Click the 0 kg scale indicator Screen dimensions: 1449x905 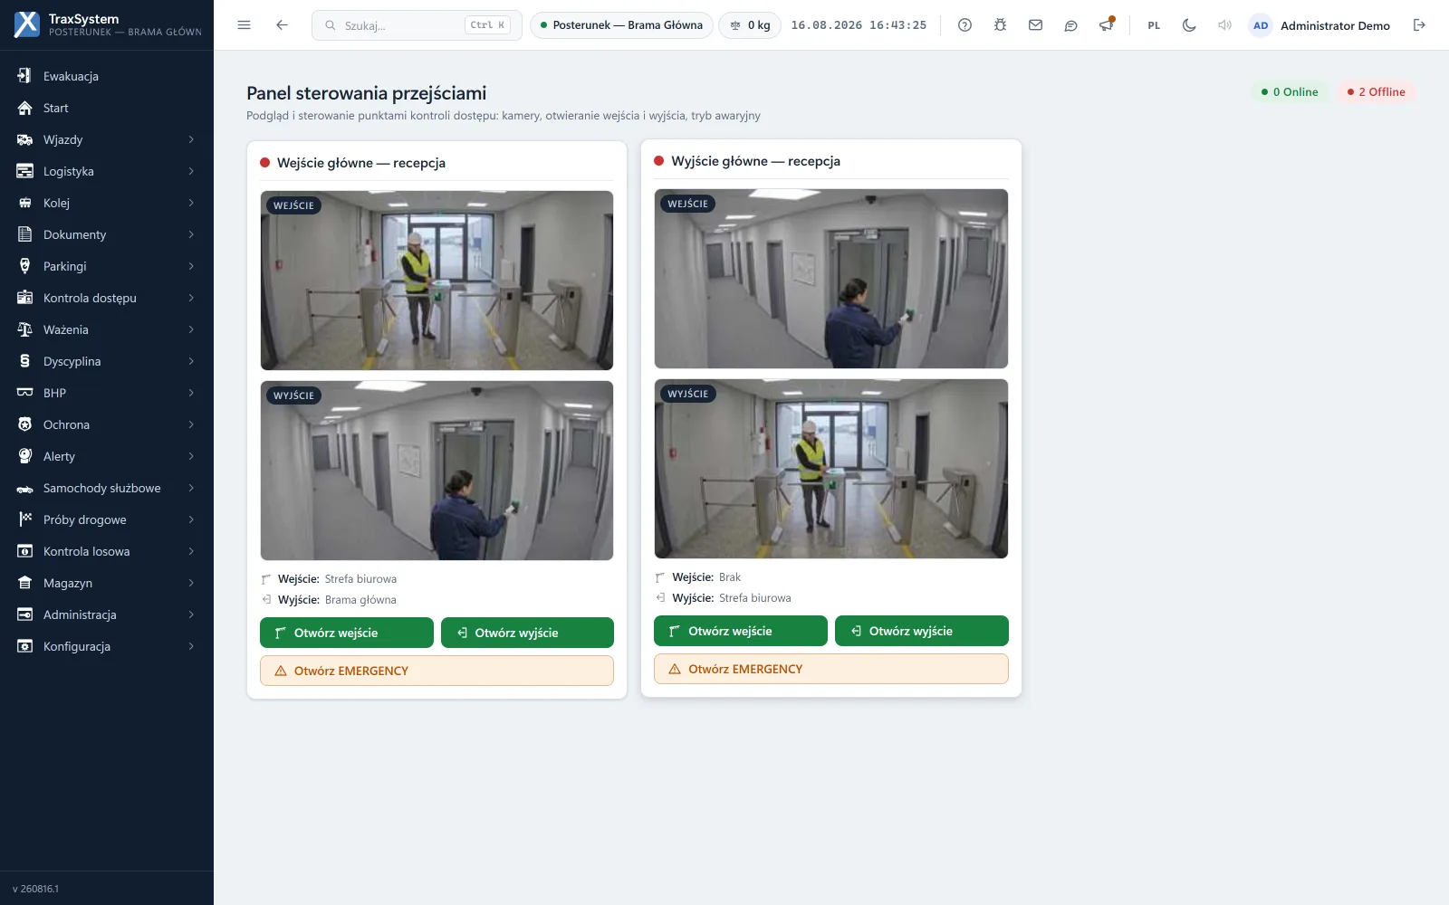click(x=750, y=25)
